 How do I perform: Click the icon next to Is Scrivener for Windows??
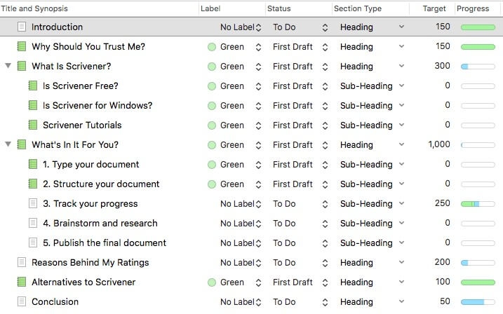tap(33, 105)
